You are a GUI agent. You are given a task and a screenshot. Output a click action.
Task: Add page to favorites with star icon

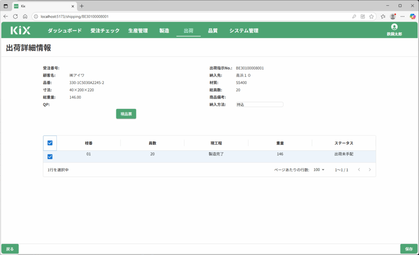click(x=371, y=16)
